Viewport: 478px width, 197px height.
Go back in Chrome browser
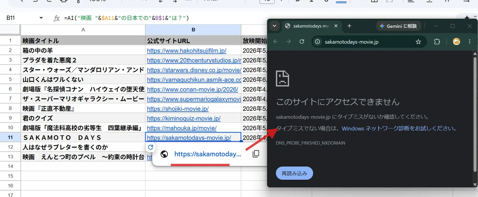pos(276,41)
